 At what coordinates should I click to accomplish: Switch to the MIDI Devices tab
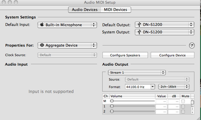[116, 10]
